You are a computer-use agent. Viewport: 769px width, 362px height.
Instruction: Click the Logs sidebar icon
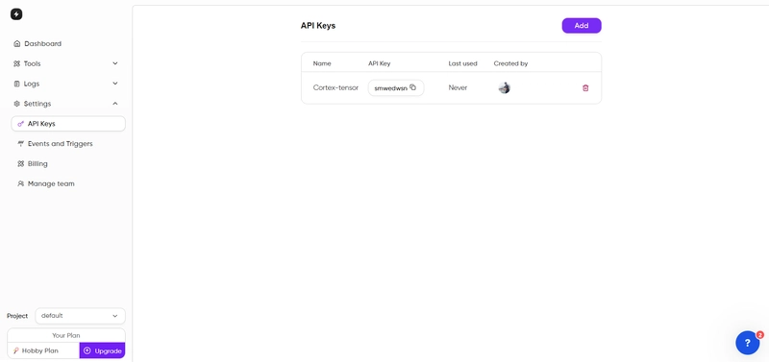16,84
